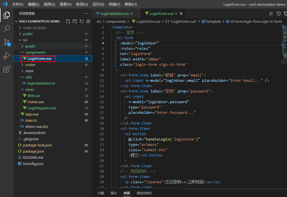Screen dimensions: 287x197
Task: Open the Extensions view
Action: click(x=6, y=69)
